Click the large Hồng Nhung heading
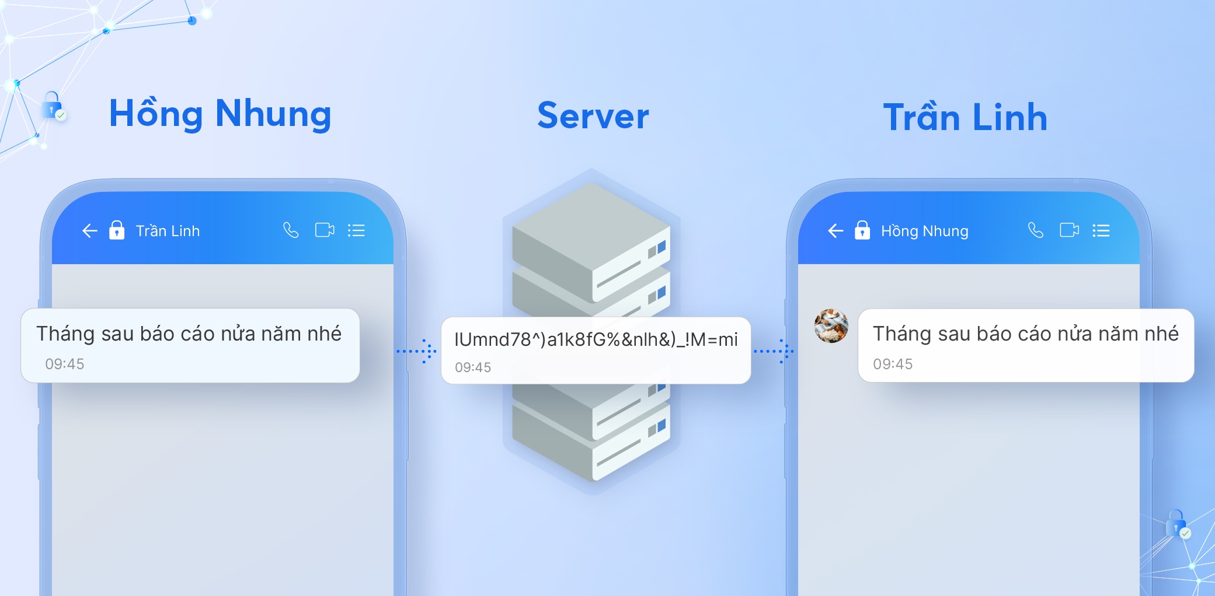 220,114
